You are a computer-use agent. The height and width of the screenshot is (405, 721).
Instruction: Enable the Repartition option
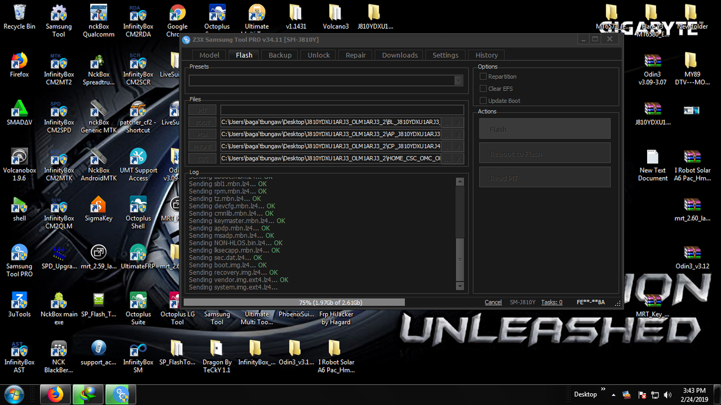click(x=483, y=76)
